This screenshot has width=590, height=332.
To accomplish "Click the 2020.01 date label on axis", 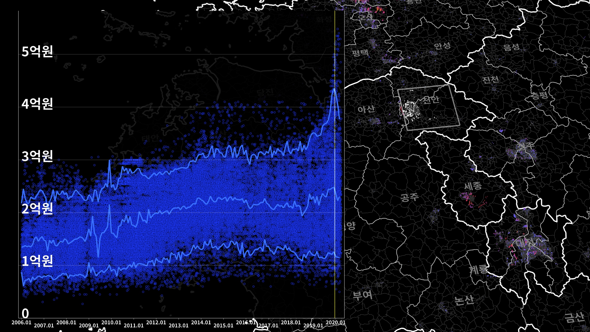I will 336,322.
